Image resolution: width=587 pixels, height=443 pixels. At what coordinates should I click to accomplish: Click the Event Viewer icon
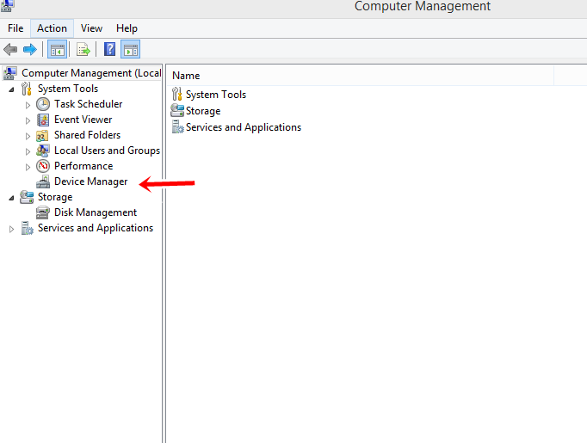click(x=43, y=120)
